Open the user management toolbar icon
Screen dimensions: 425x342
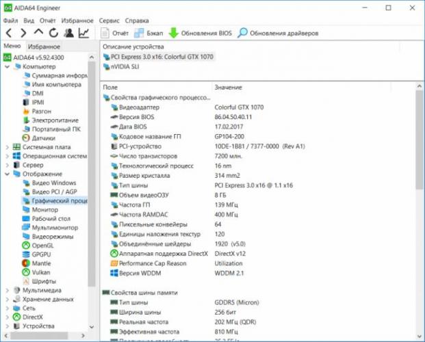click(68, 33)
